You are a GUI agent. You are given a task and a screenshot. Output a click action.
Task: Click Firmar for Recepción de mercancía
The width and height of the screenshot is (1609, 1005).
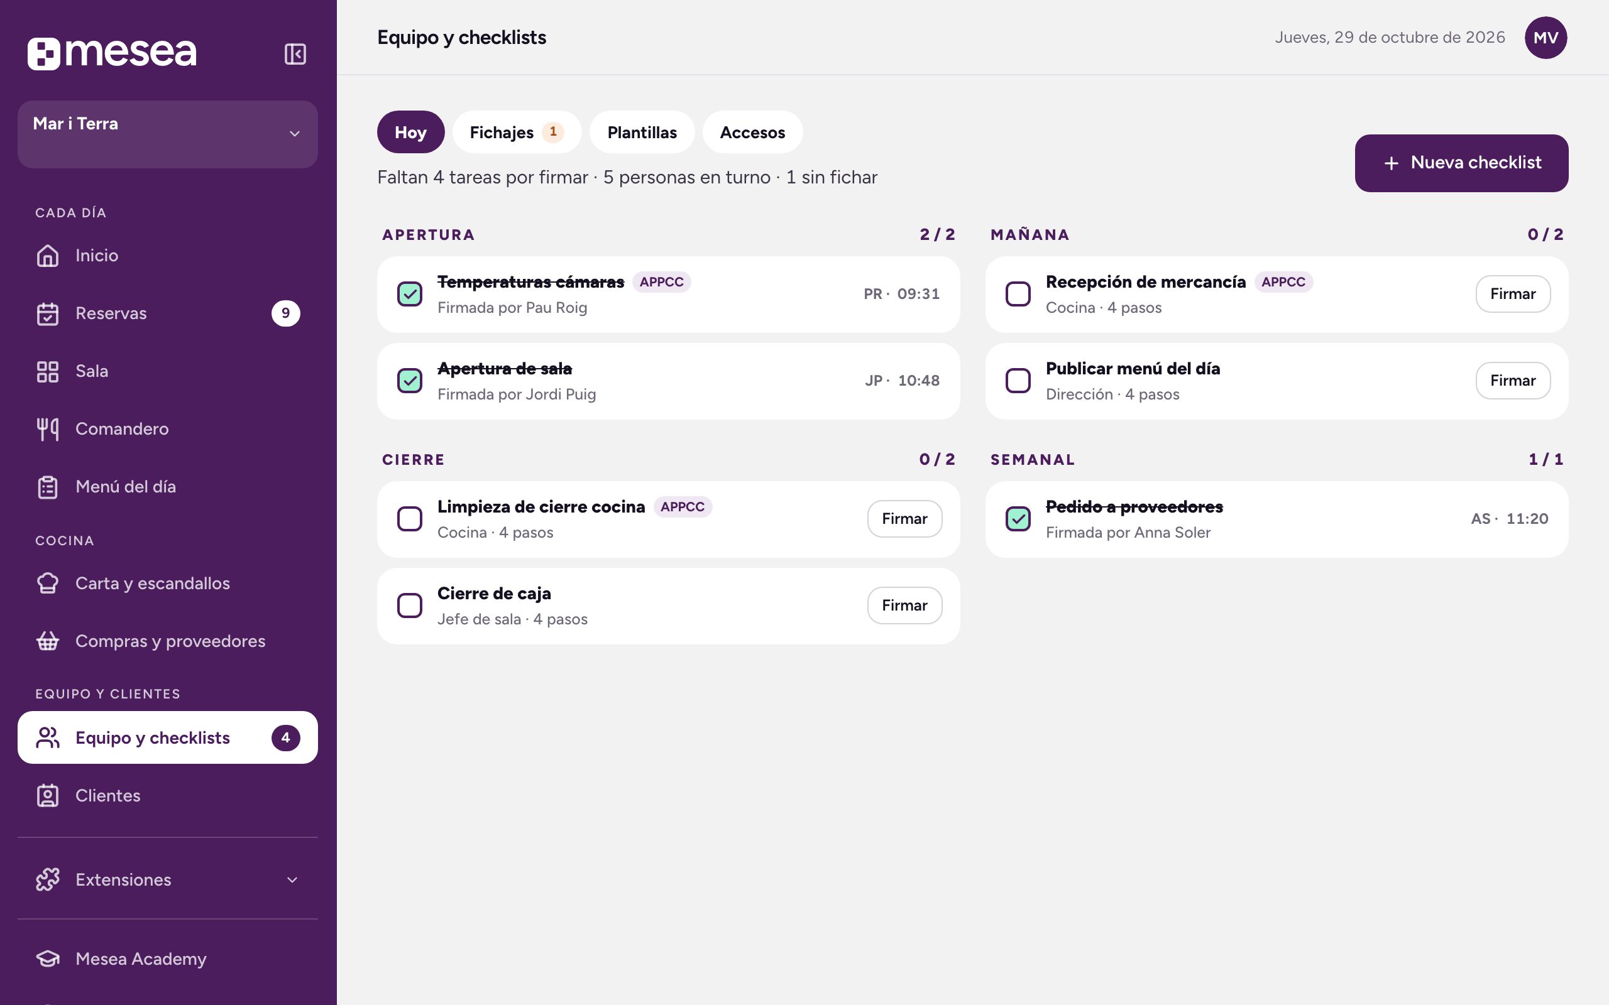(x=1513, y=294)
